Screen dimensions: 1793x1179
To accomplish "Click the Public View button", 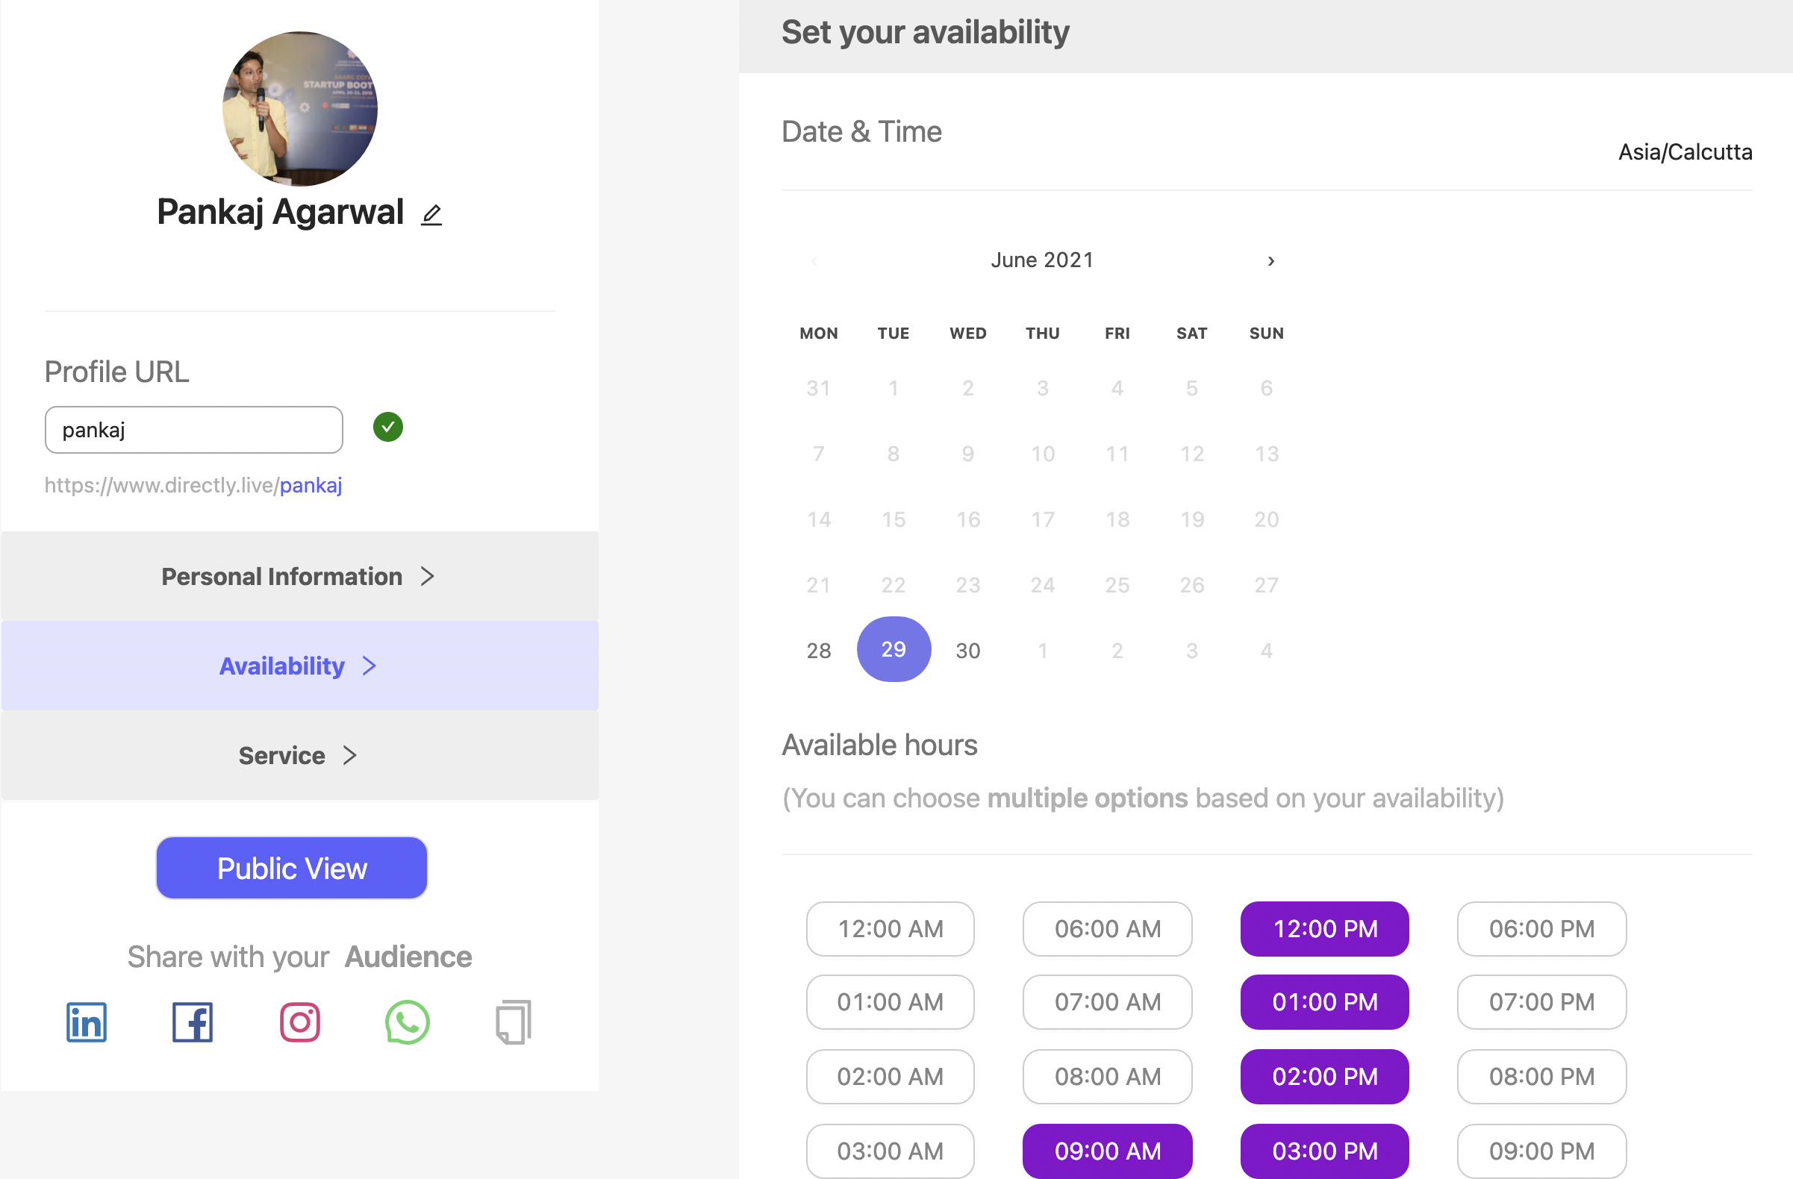I will pos(292,867).
